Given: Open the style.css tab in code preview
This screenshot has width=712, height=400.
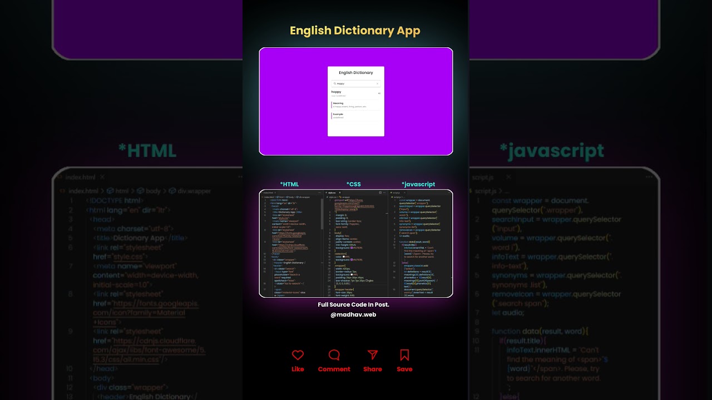Looking at the screenshot, I should coord(332,193).
